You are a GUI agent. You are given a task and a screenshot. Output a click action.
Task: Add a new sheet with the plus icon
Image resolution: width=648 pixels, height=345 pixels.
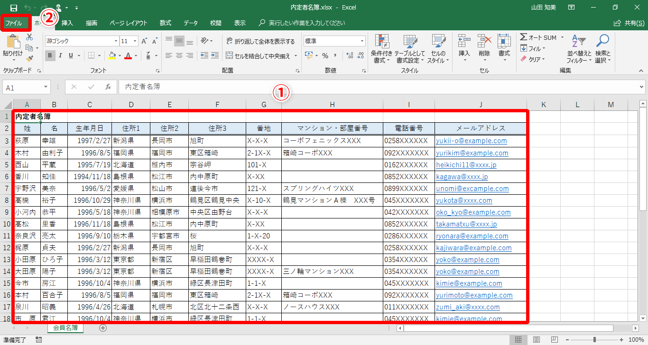pos(103,327)
